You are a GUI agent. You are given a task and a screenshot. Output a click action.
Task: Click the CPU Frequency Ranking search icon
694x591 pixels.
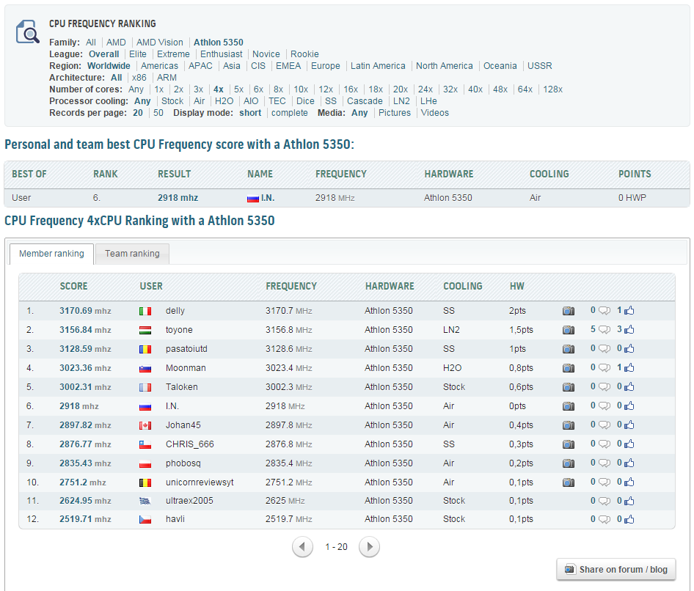(27, 32)
